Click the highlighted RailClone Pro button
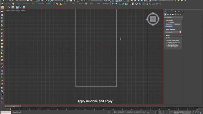 coord(169,26)
